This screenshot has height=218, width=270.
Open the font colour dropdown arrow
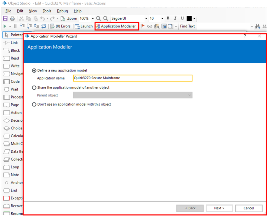click(x=194, y=18)
